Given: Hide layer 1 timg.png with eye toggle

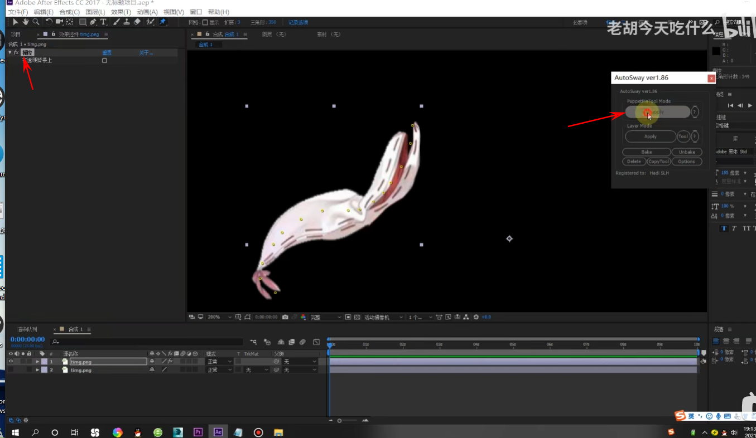Looking at the screenshot, I should point(10,362).
